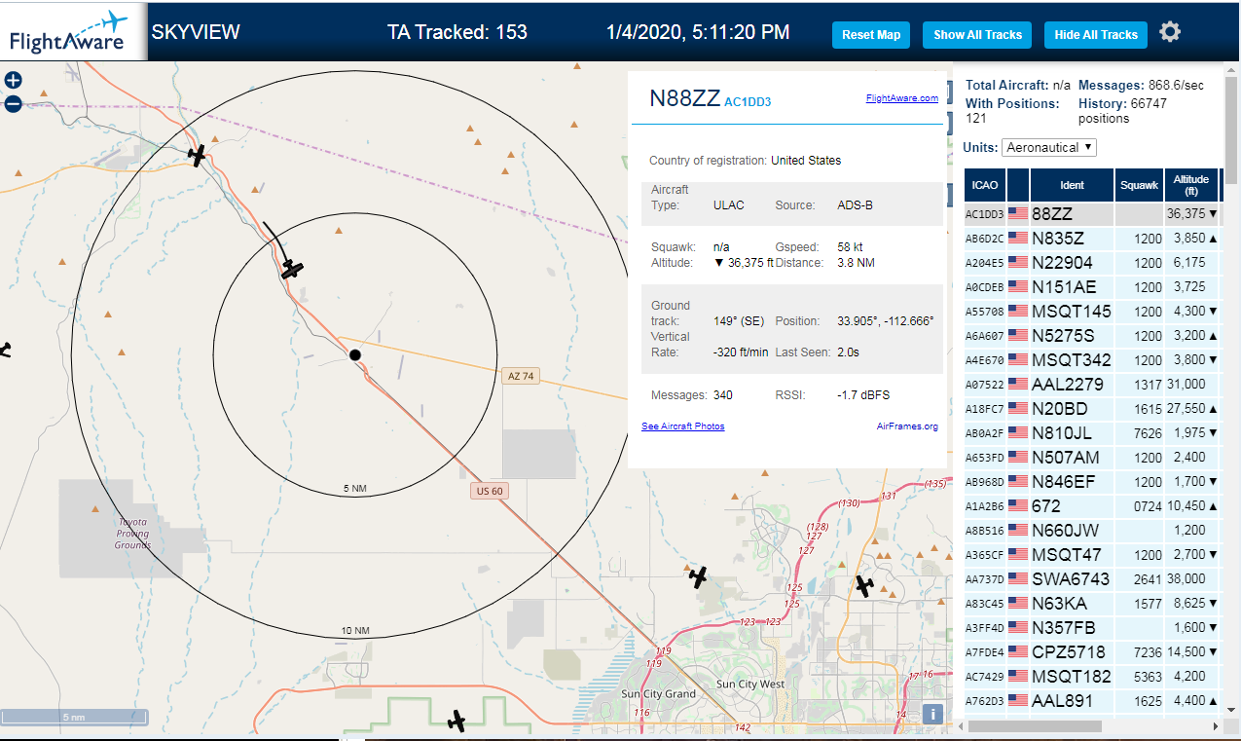The image size is (1241, 741).
Task: Hide all tracks on the map
Action: [x=1096, y=35]
